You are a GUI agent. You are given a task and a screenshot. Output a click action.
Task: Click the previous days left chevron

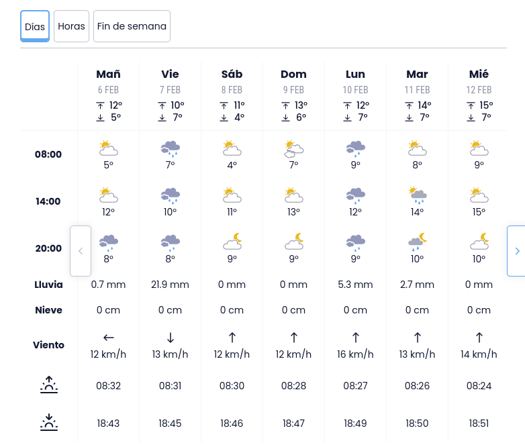pos(81,251)
